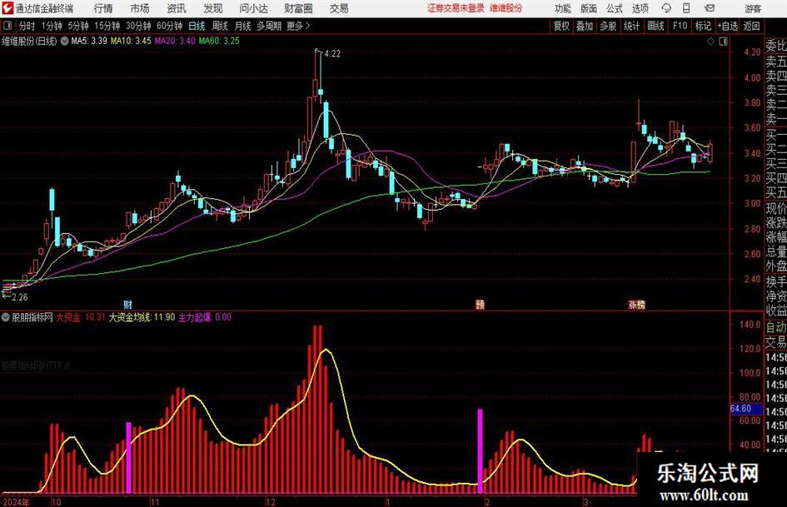The height and width of the screenshot is (507, 787).
Task: Expand the 股朋指标网 sub-indicator dropdown arrow
Action: 6,317
